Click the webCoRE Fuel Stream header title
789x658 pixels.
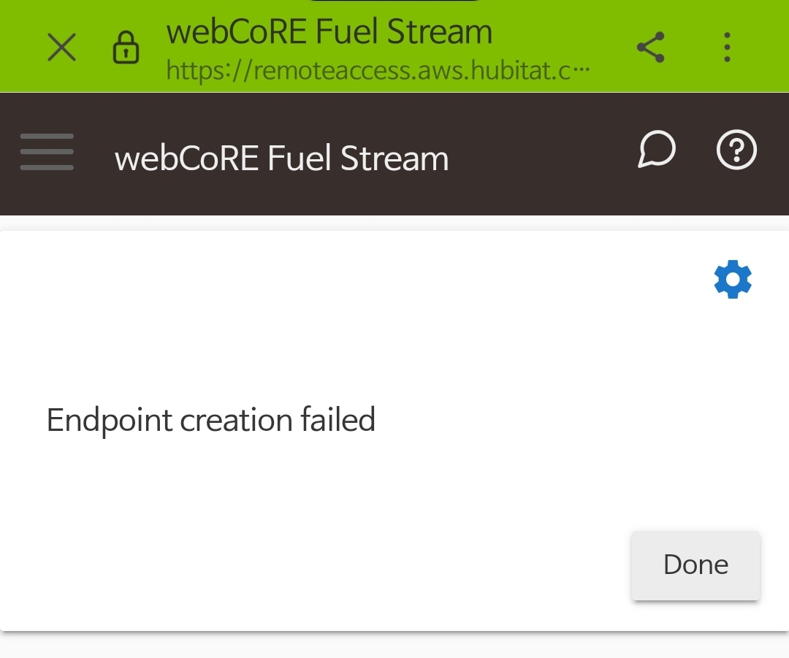pyautogui.click(x=281, y=157)
